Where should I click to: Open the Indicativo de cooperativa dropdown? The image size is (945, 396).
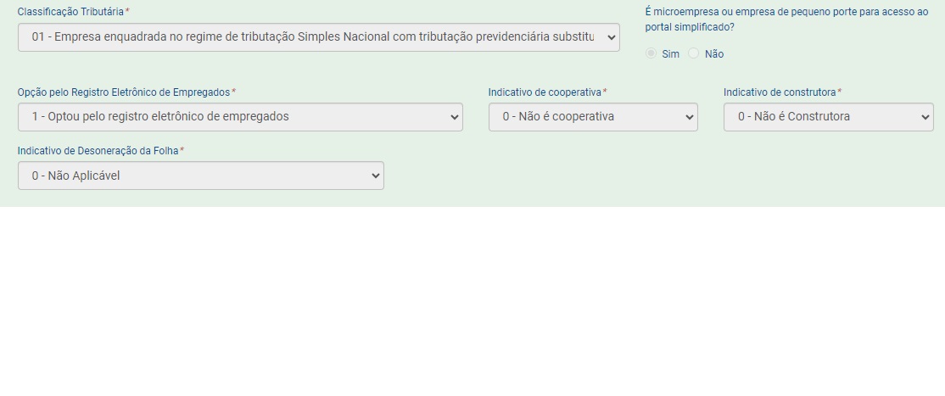point(593,117)
